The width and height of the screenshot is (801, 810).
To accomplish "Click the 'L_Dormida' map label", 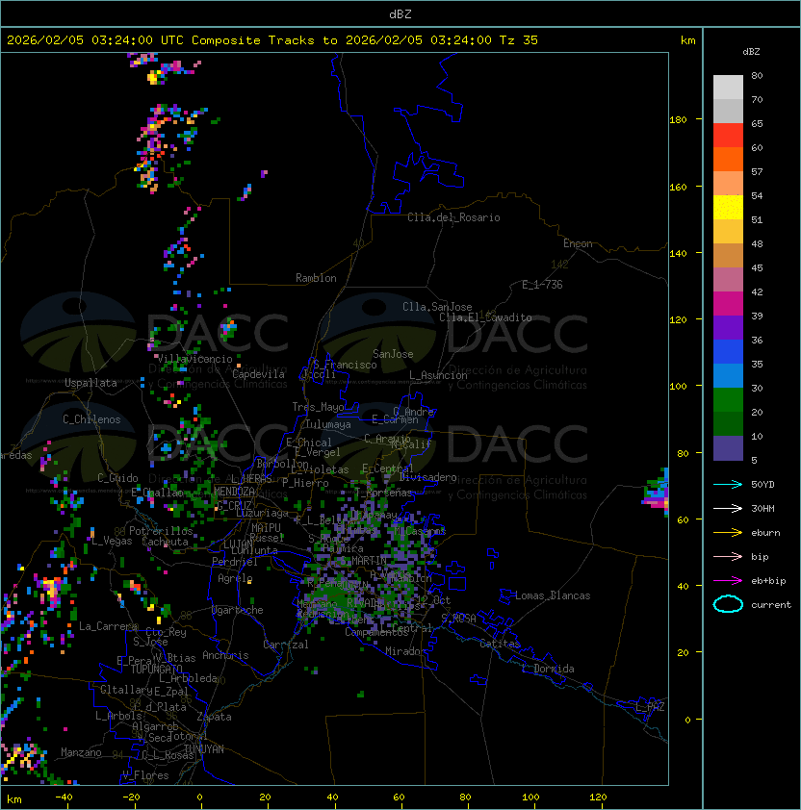I will 548,669.
